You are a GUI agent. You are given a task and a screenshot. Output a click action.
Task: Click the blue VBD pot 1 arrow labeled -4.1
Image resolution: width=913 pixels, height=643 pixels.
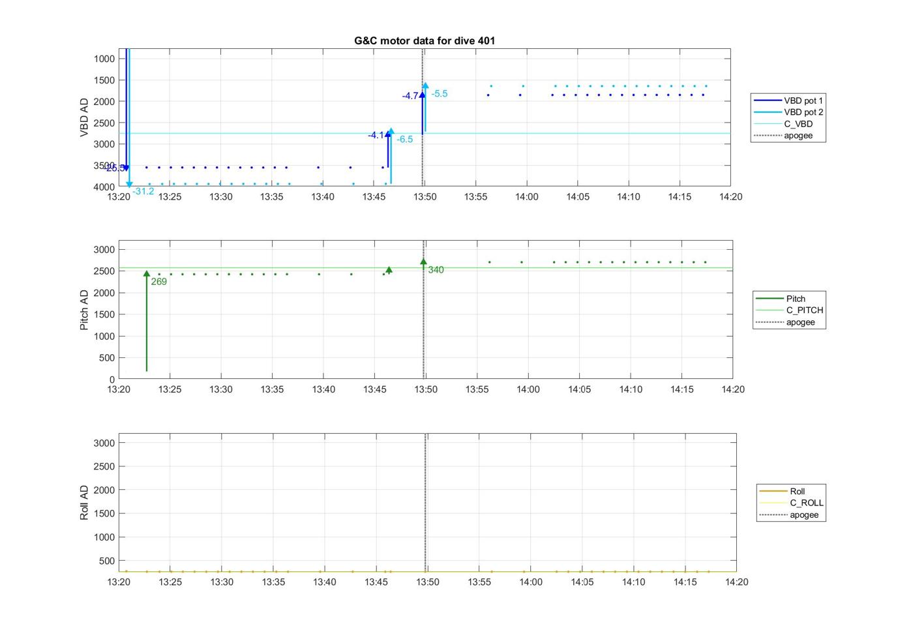pyautogui.click(x=388, y=150)
